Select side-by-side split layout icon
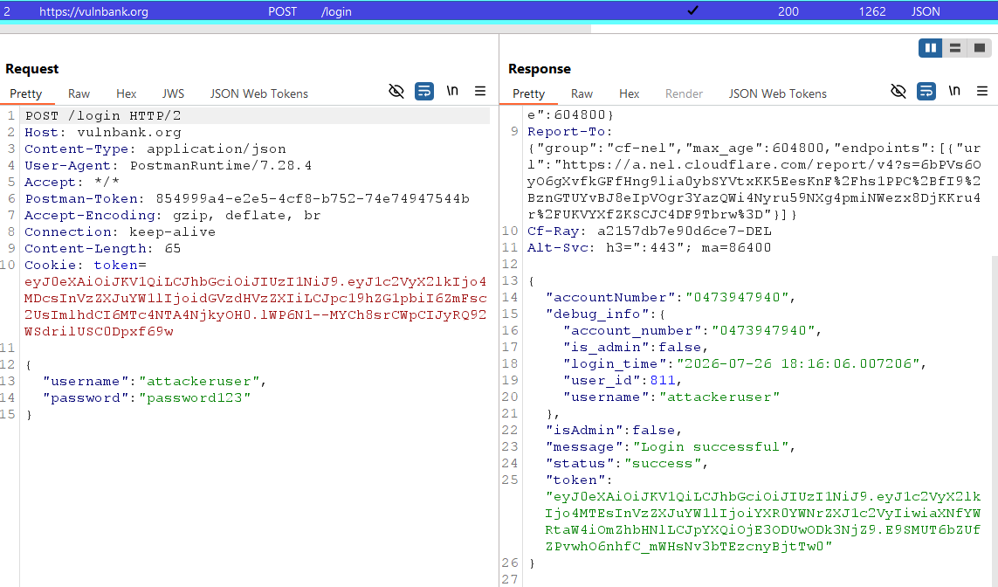 pyautogui.click(x=930, y=48)
